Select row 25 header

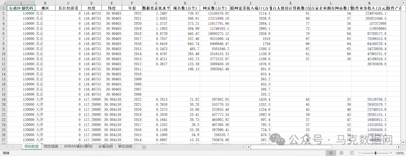[x=3, y=129]
